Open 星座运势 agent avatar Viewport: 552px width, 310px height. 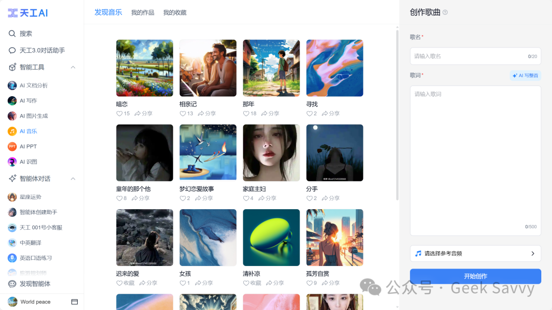tap(12, 197)
